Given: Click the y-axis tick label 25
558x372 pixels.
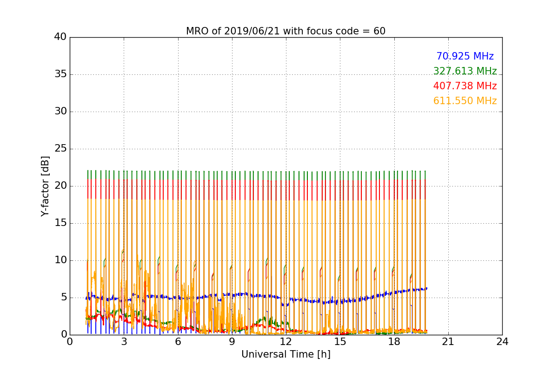Looking at the screenshot, I should coord(60,149).
